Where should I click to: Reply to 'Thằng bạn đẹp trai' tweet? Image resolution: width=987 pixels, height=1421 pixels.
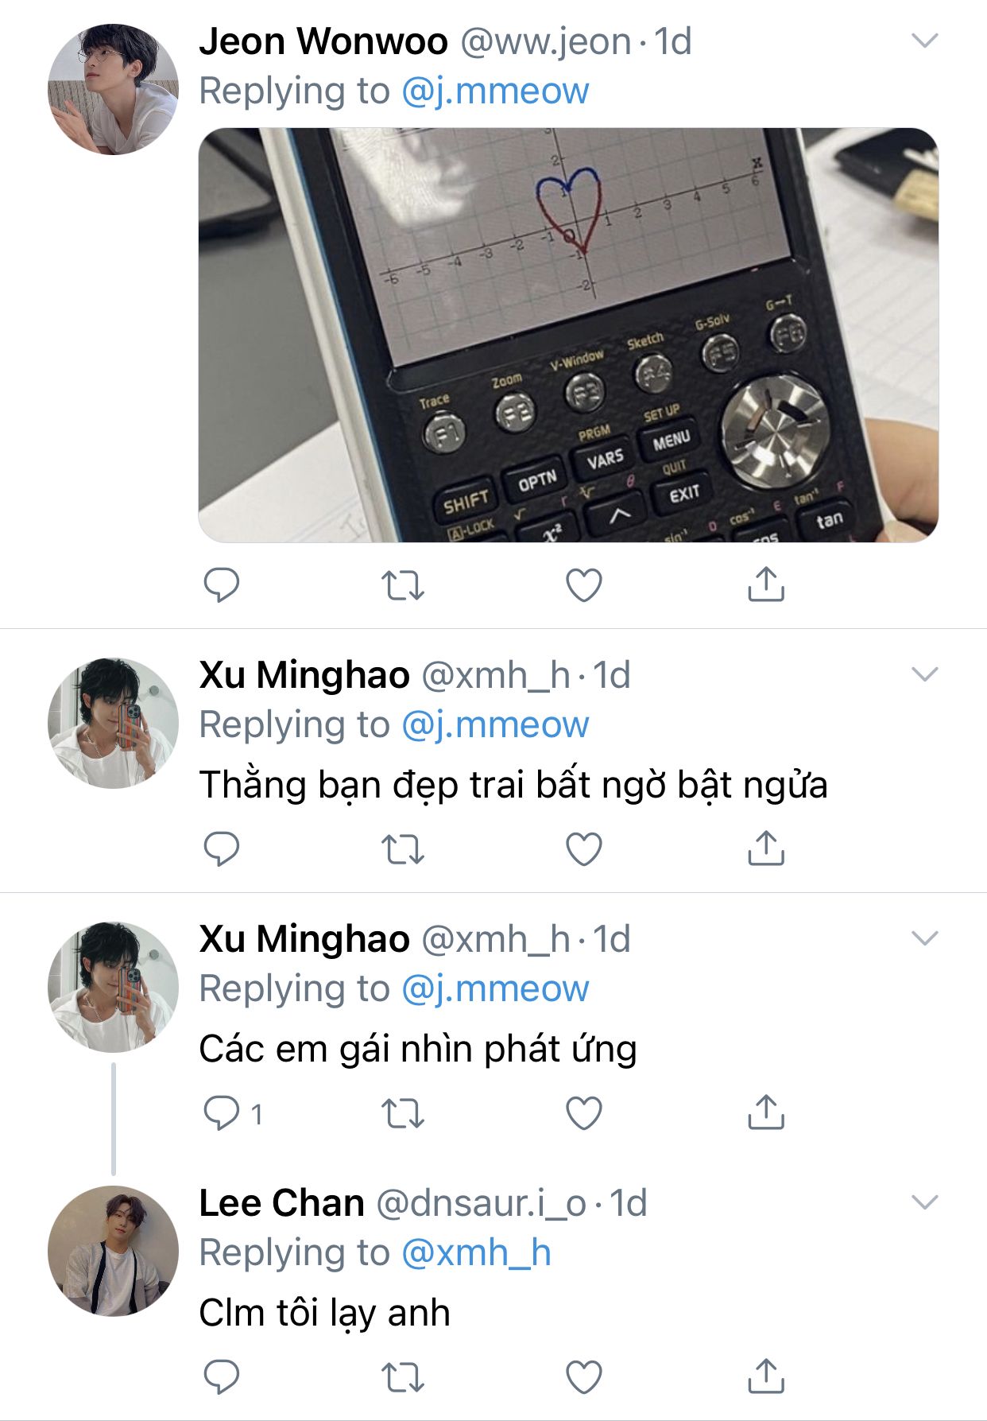click(222, 848)
